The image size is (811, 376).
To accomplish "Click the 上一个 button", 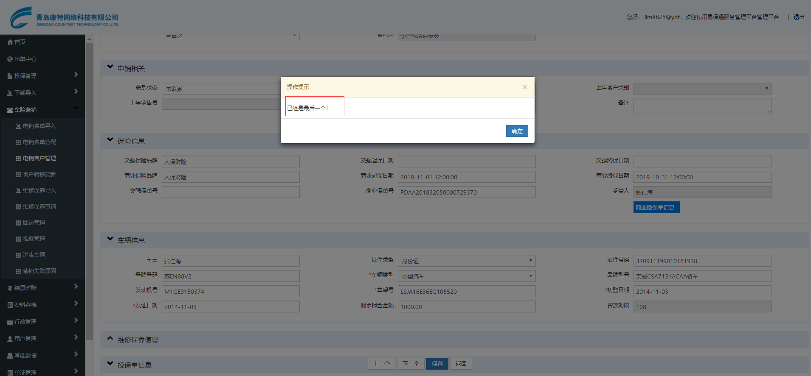I will click(x=381, y=364).
